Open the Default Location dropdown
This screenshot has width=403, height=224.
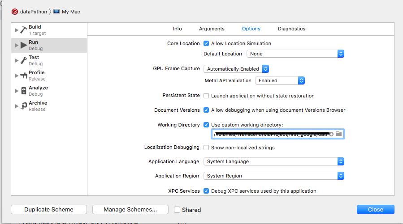pos(295,54)
